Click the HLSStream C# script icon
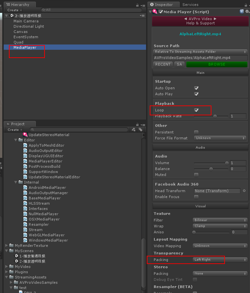 26,203
